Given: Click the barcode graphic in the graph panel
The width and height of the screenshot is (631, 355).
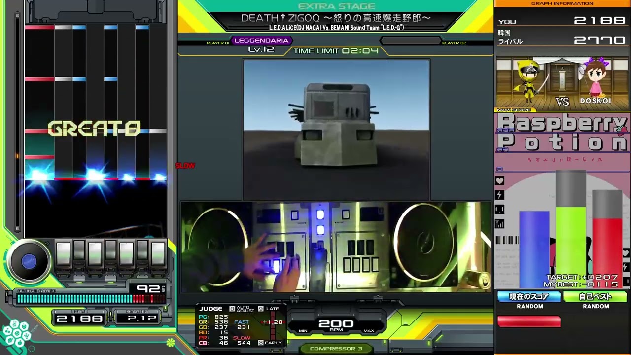Looking at the screenshot, I should tap(506, 240).
